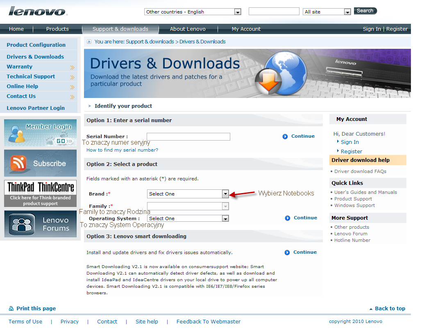Open the Member Login banner
The image size is (422, 332).
click(x=41, y=133)
